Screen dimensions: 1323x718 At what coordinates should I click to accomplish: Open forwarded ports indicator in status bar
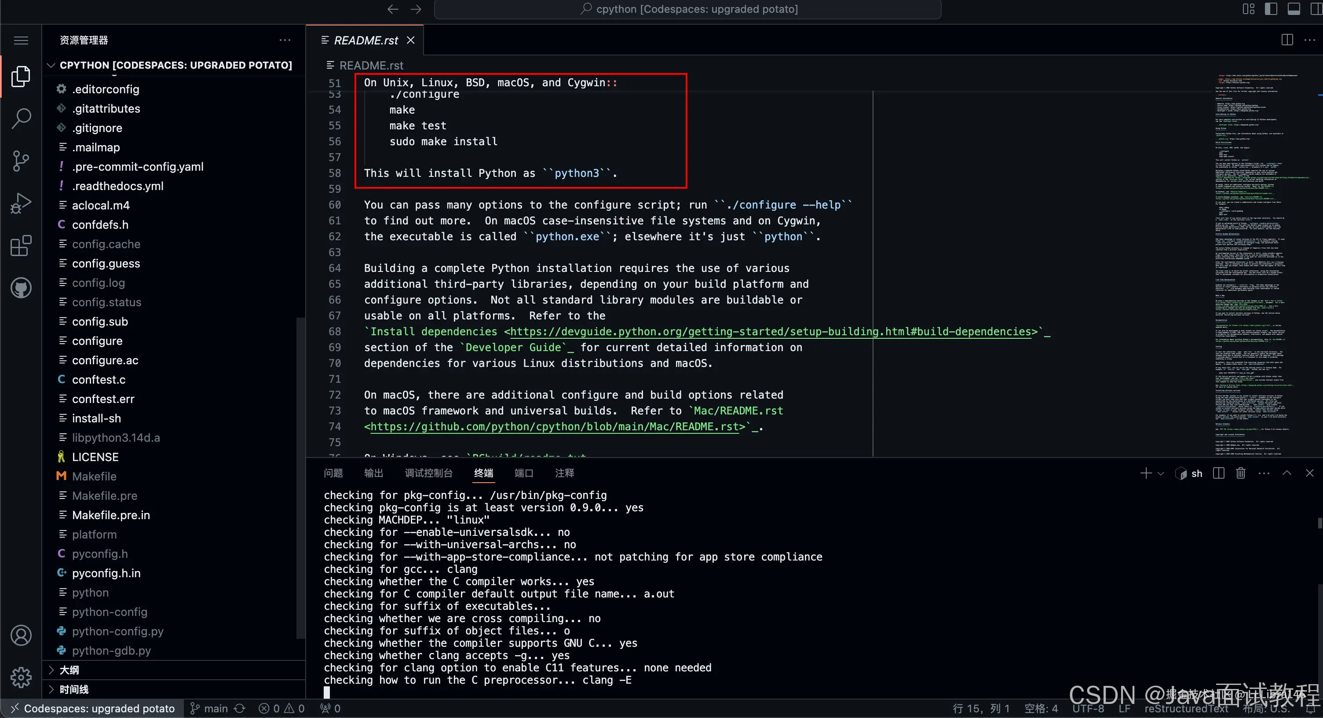(330, 708)
